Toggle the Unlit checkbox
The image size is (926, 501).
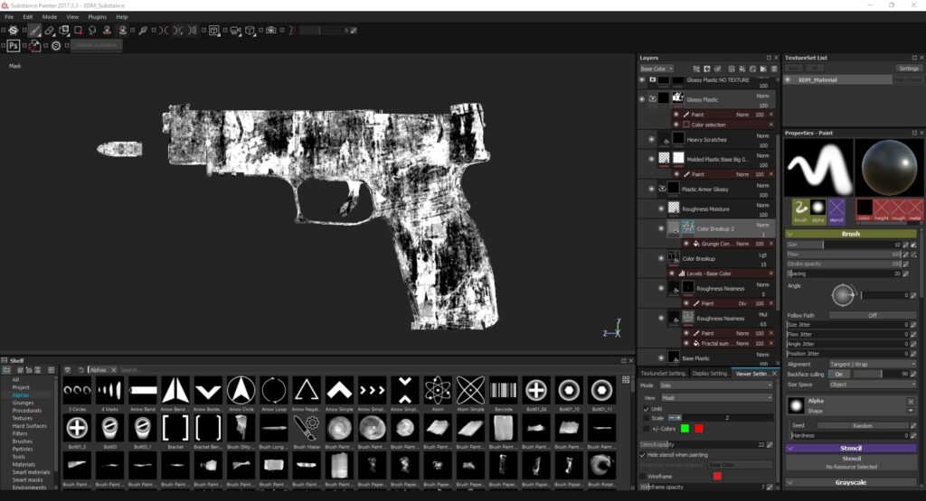pyautogui.click(x=646, y=408)
